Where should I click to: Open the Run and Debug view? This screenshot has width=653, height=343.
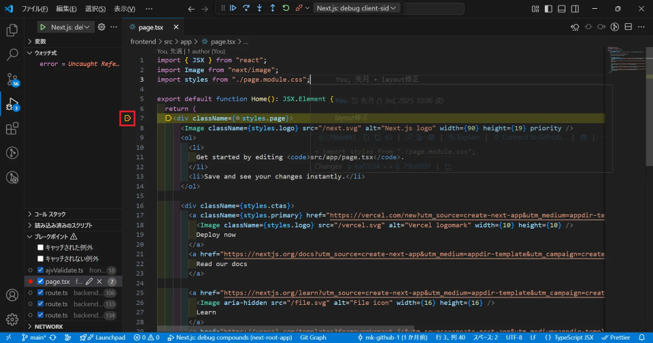[x=12, y=103]
